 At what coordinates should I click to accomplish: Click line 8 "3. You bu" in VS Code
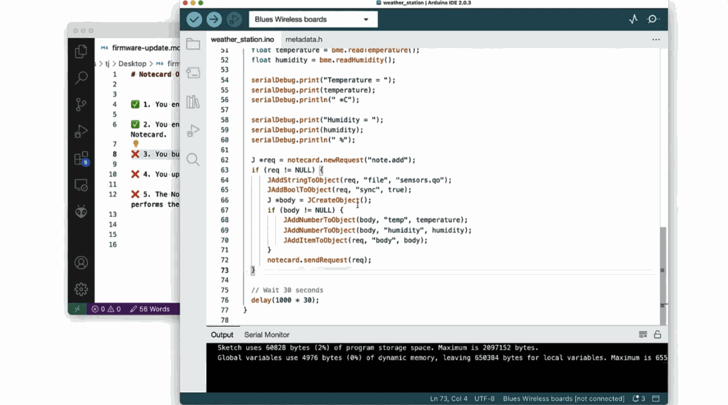[155, 154]
